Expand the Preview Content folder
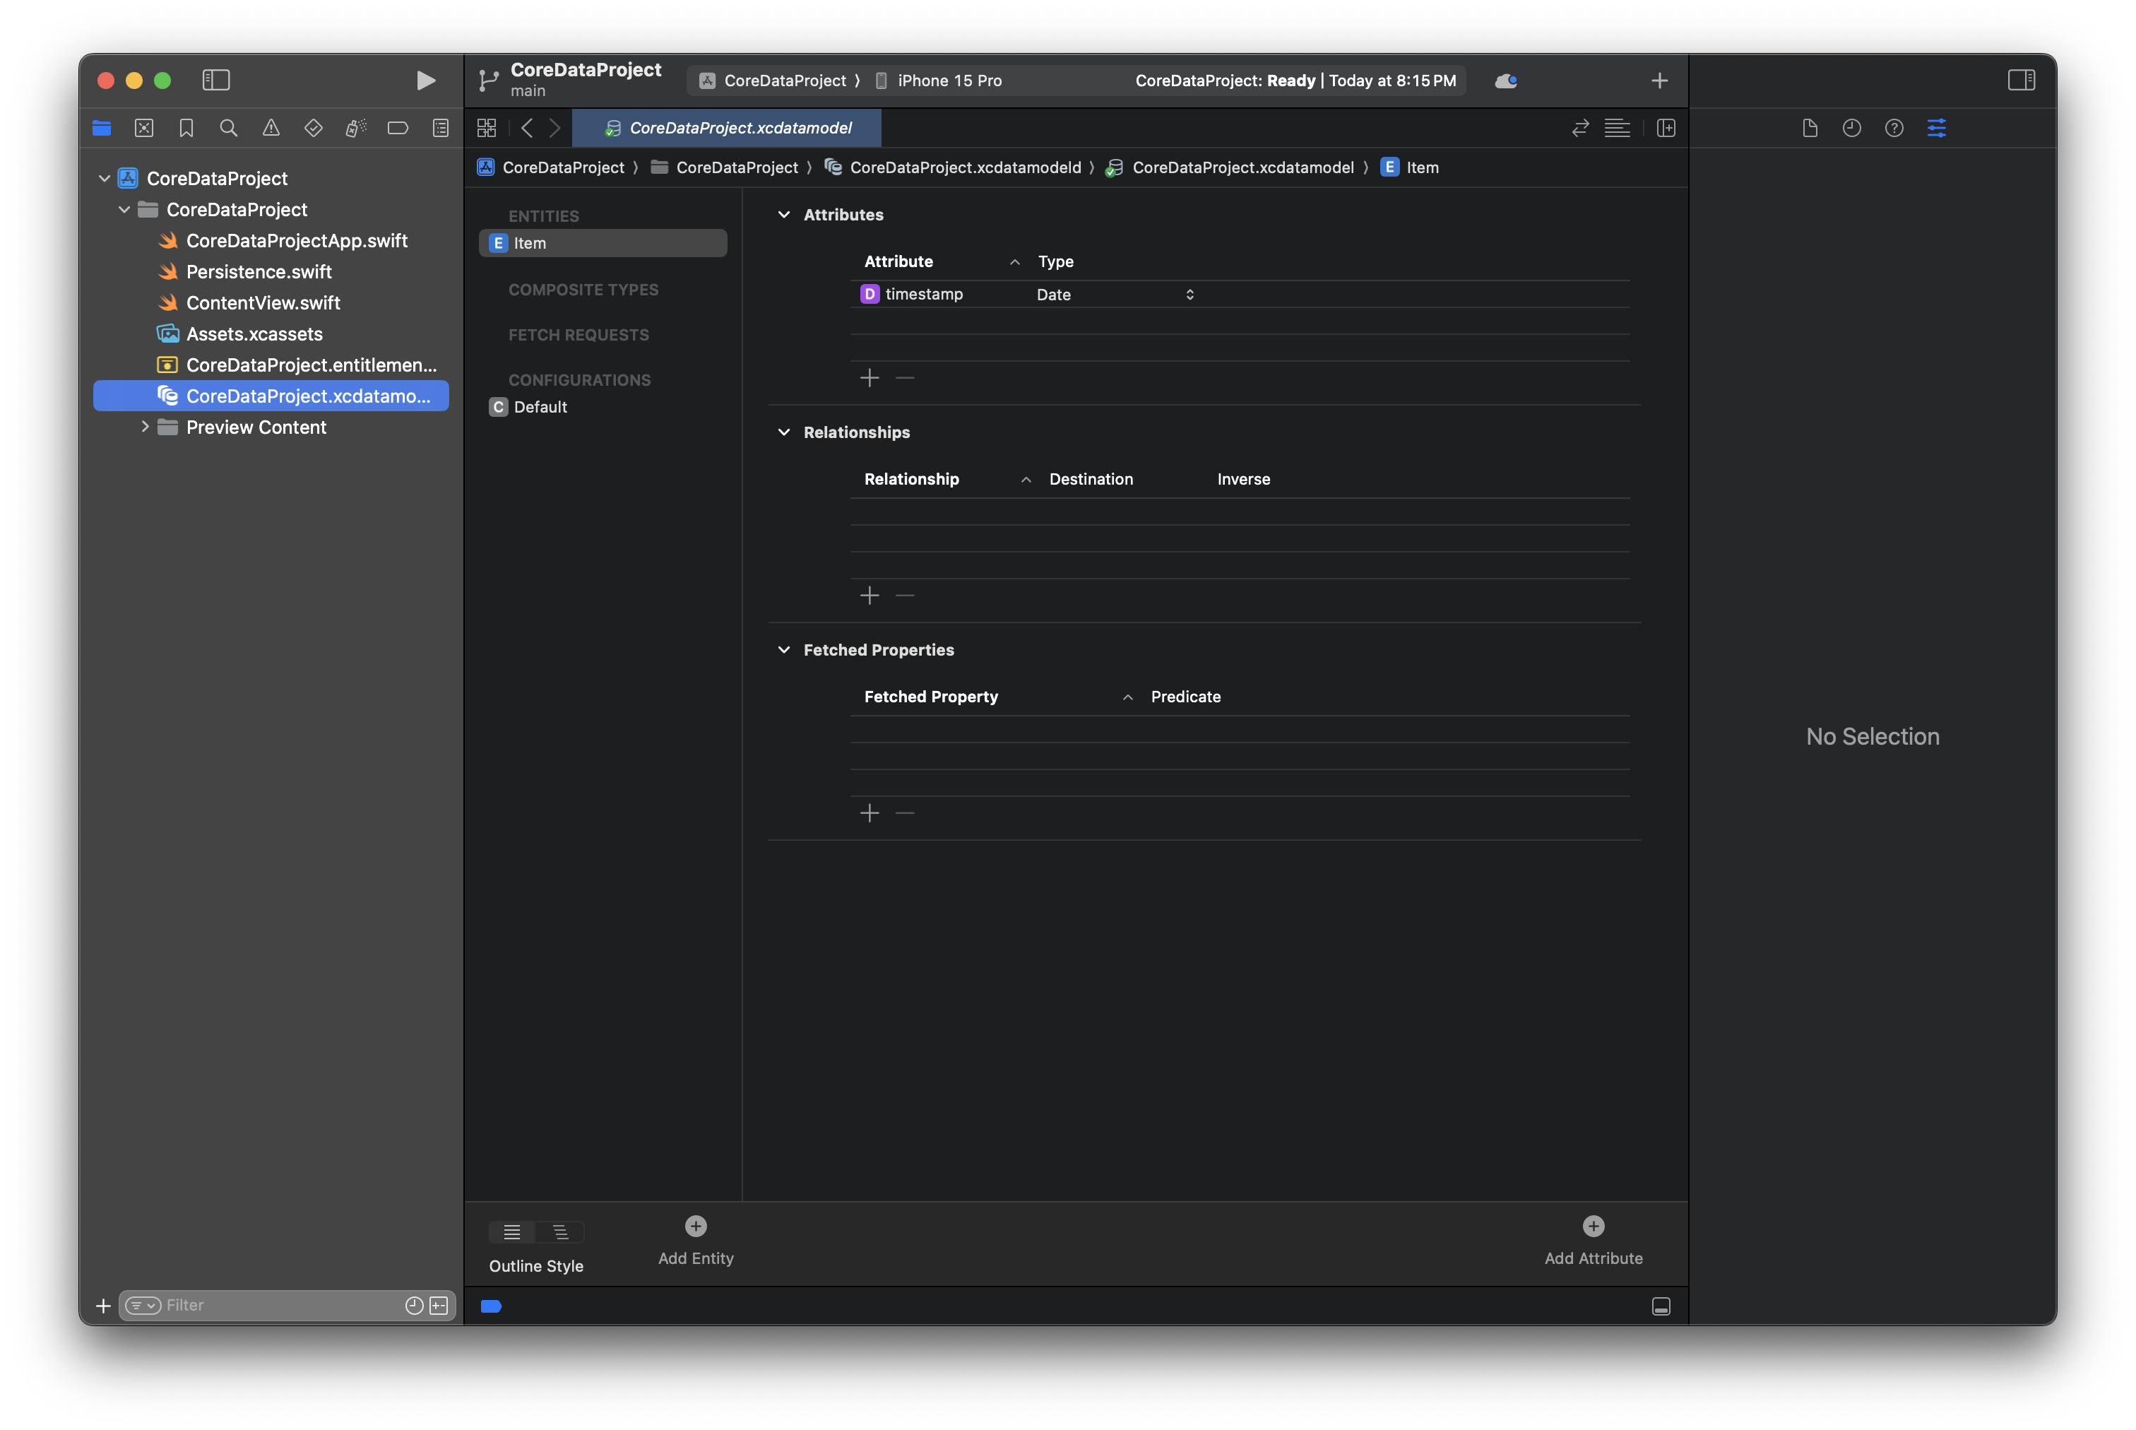Viewport: 2136px width, 1430px height. pos(145,427)
